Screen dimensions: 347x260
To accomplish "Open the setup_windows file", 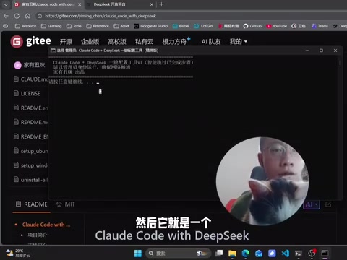I will (35, 165).
